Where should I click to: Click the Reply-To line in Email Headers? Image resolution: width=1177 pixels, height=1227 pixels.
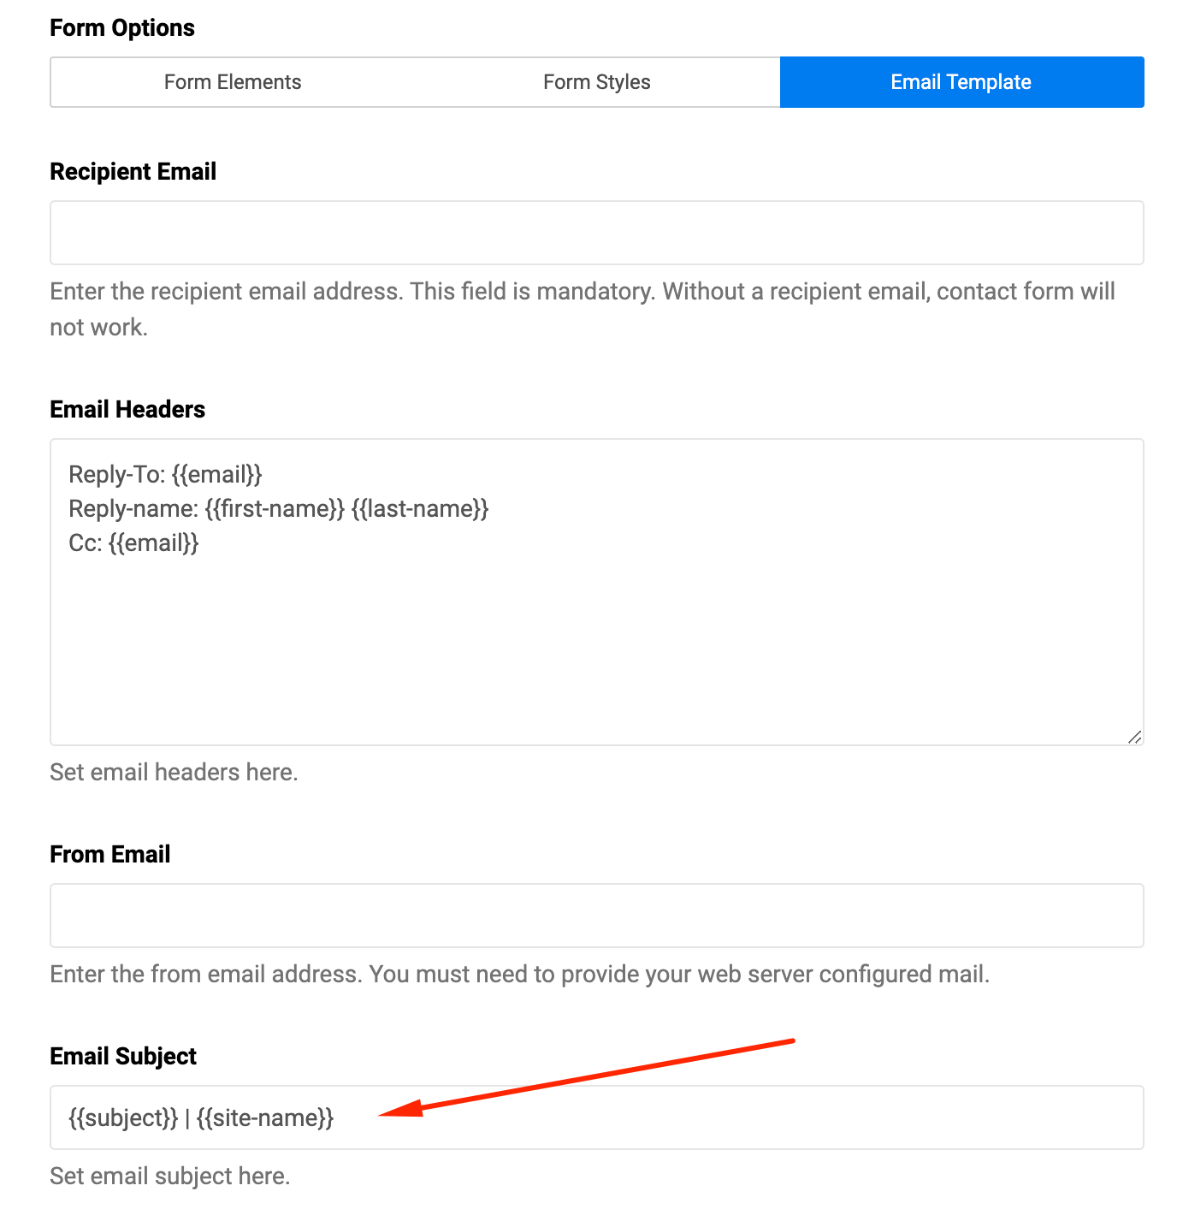[x=165, y=474]
